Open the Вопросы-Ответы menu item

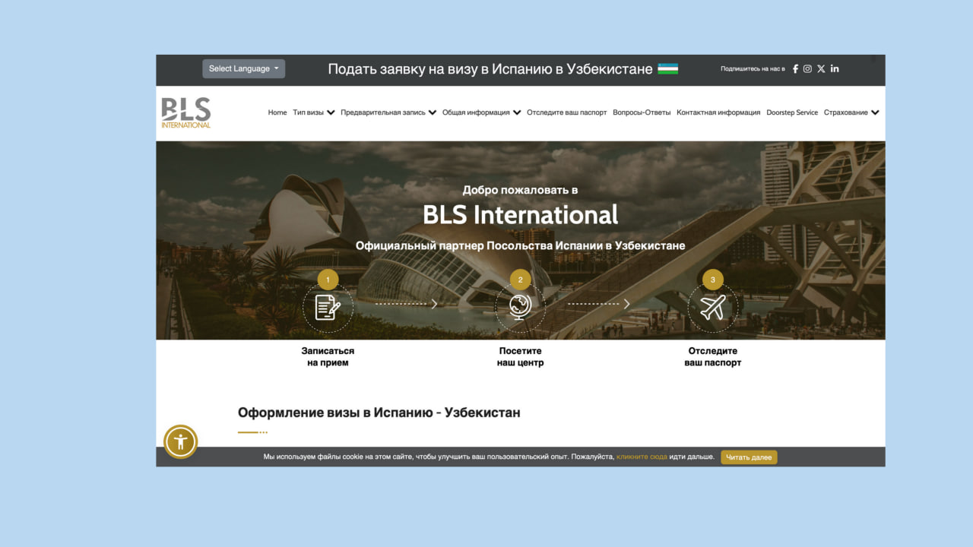tap(642, 112)
